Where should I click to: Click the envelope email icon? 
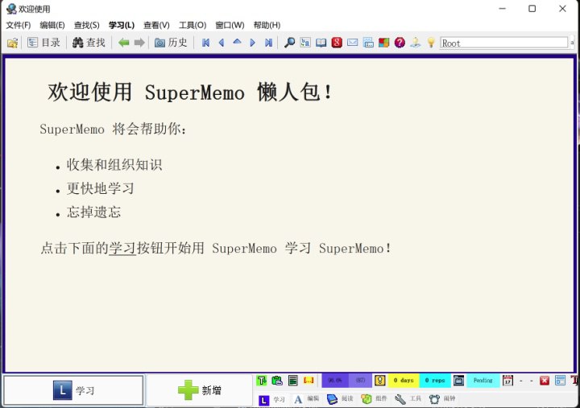coord(353,43)
